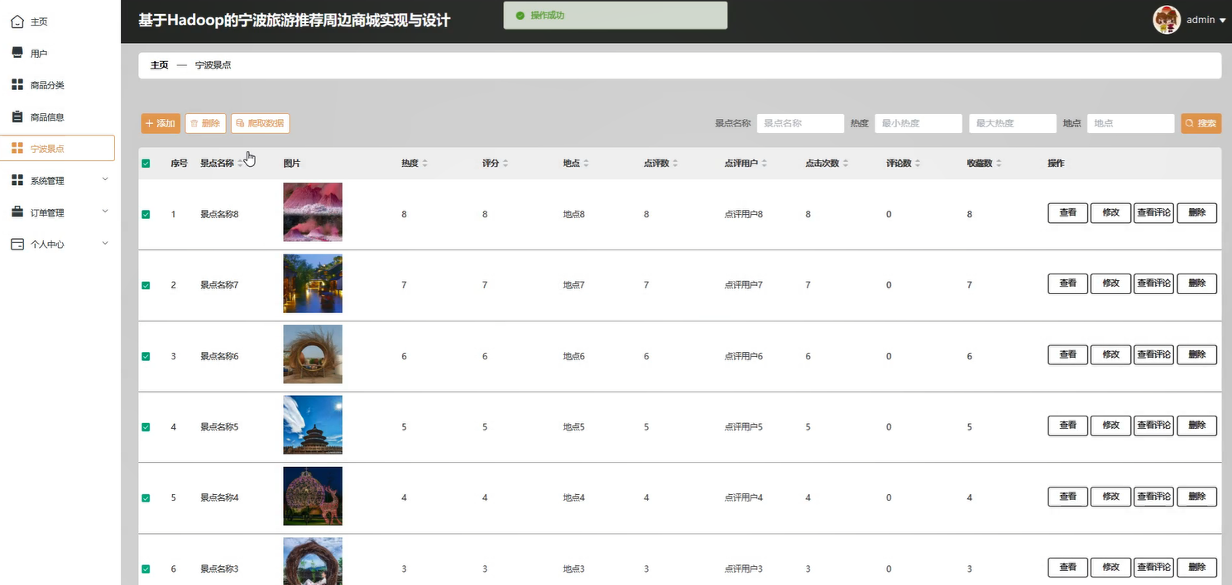Image resolution: width=1232 pixels, height=585 pixels.
Task: Open the image thumbnail for 景点名称4
Action: (313, 497)
